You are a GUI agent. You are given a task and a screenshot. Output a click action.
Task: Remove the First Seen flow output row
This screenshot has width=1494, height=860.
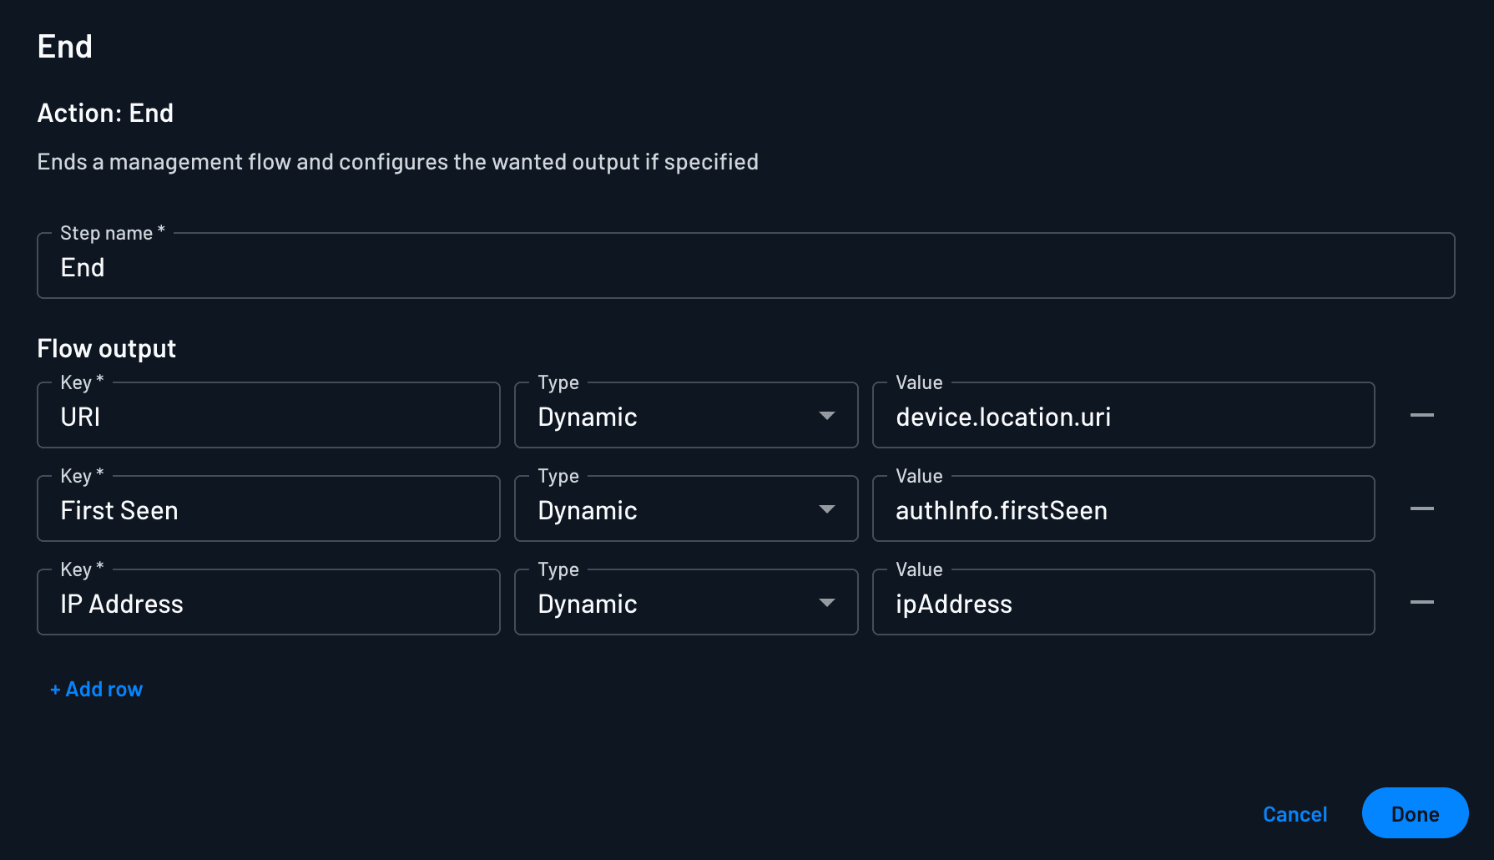tap(1423, 508)
